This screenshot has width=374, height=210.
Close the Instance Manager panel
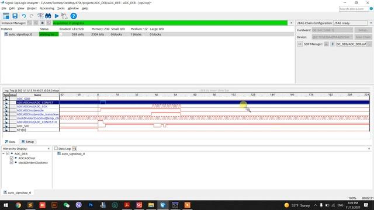pyautogui.click(x=291, y=23)
